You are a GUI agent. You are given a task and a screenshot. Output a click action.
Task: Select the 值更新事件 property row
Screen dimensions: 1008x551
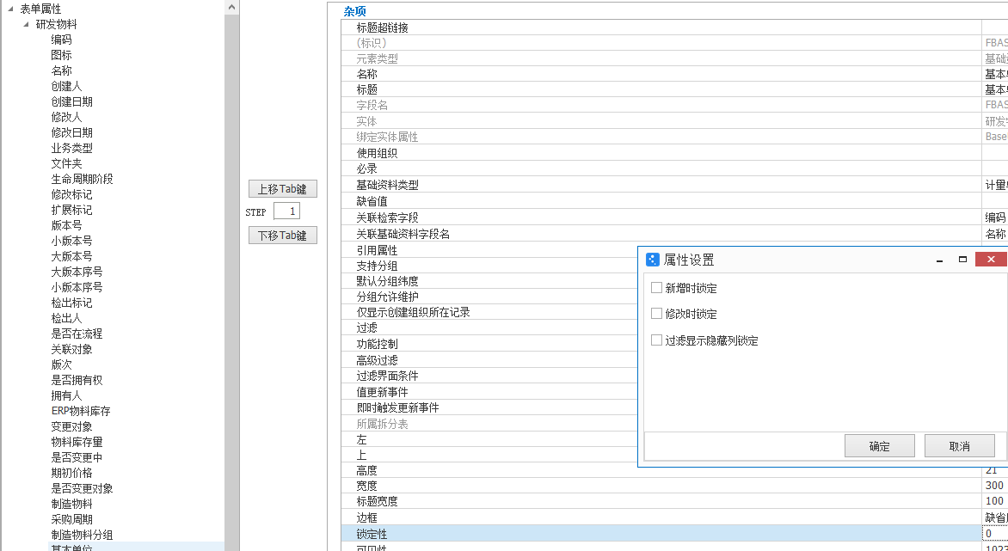489,392
